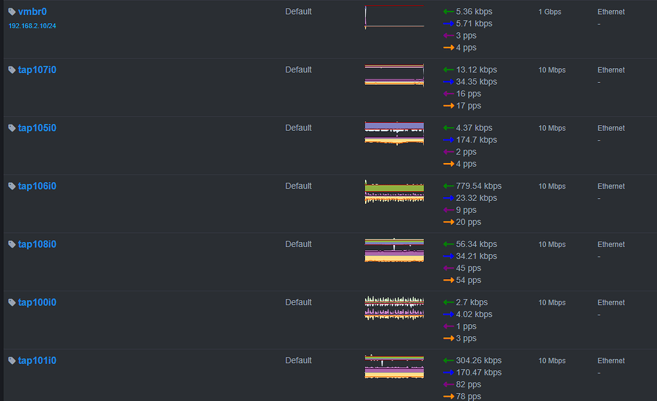The width and height of the screenshot is (657, 401).
Task: Click the 1 Gbps speed label for vmbr0
Action: [x=549, y=12]
